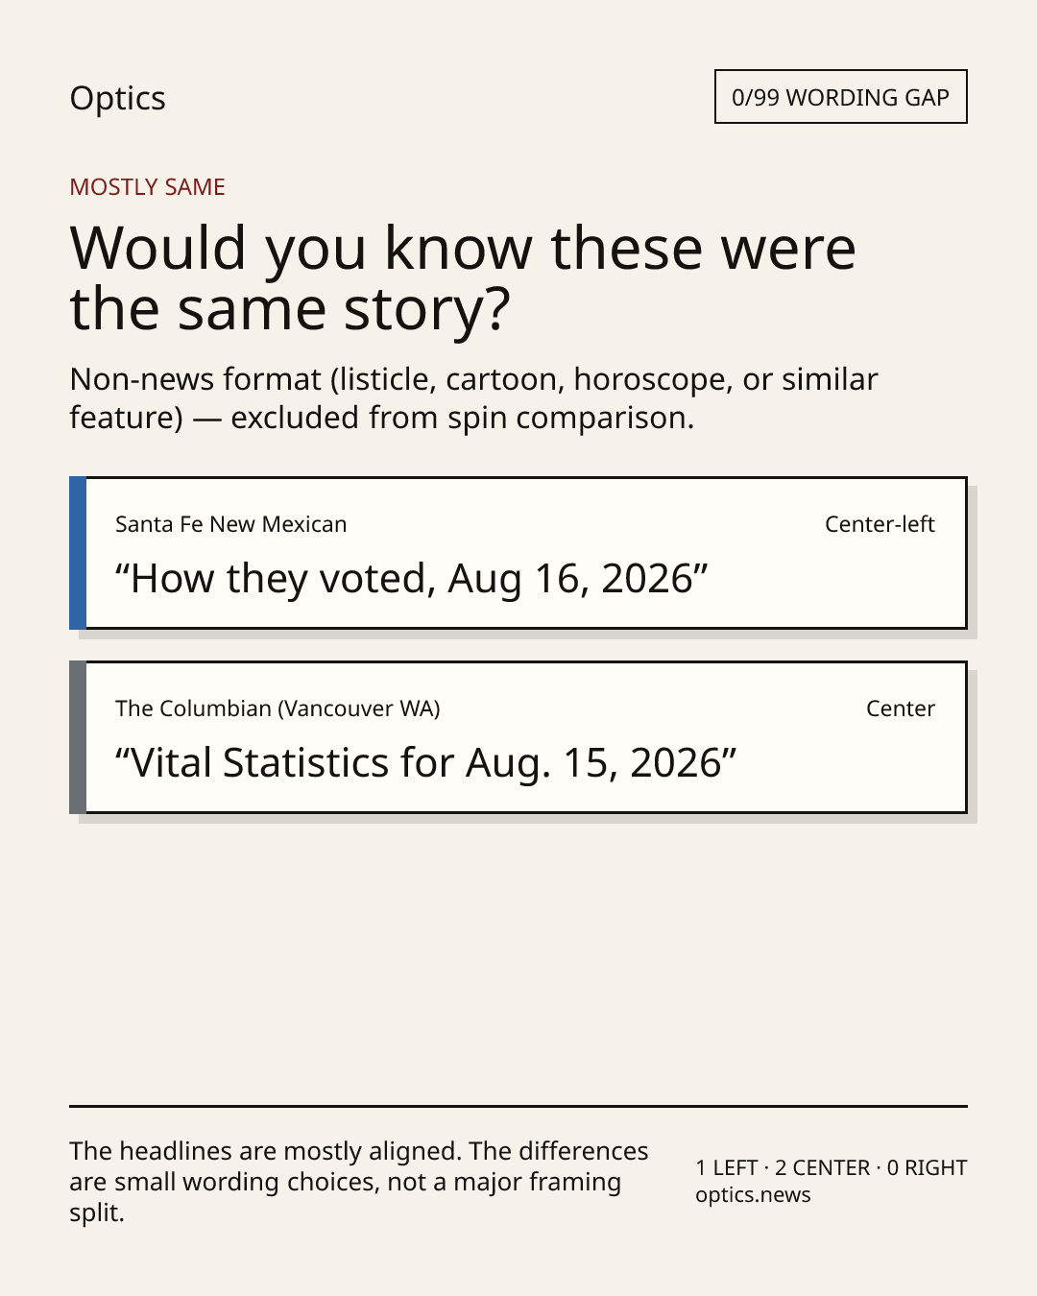Viewport: 1037px width, 1296px height.
Task: Open 'Vital Statistics for Aug. 15, 2026' headline
Action: pos(425,763)
